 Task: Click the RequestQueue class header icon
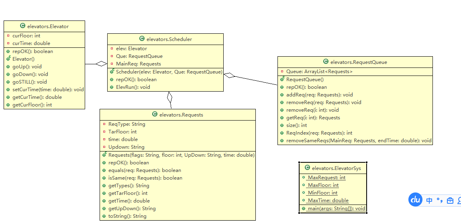pos(326,62)
